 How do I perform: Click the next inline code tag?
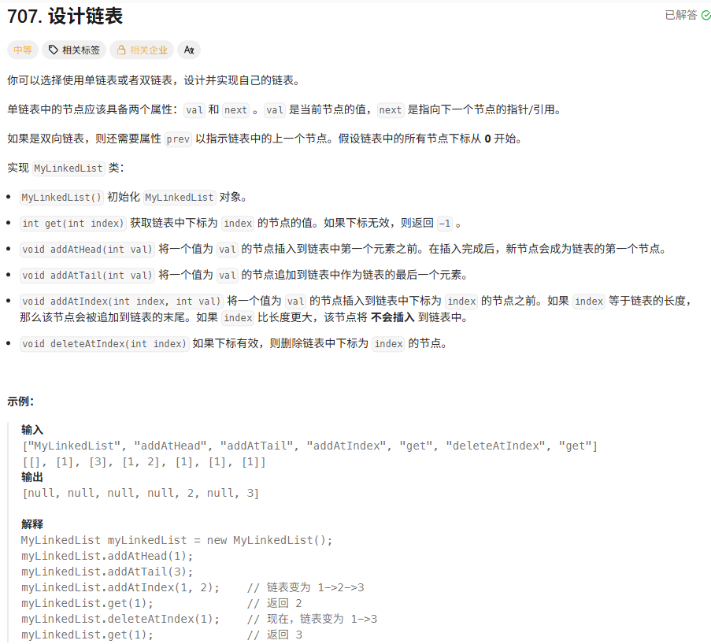235,109
